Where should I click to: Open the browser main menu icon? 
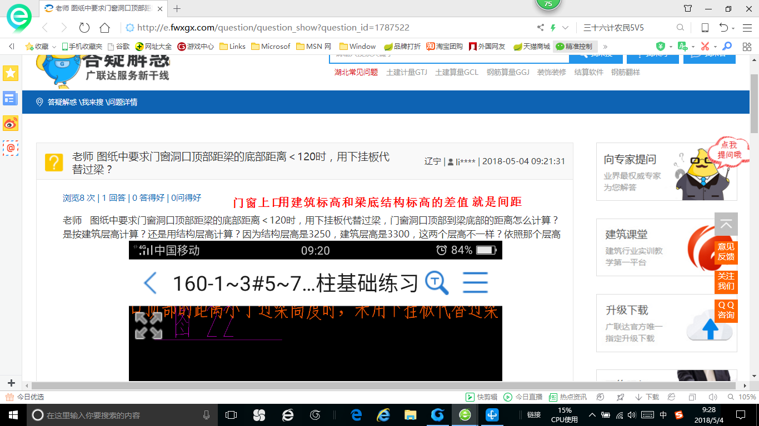point(746,28)
